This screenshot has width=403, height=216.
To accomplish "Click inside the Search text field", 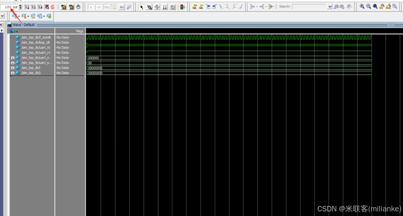I will click(x=309, y=7).
